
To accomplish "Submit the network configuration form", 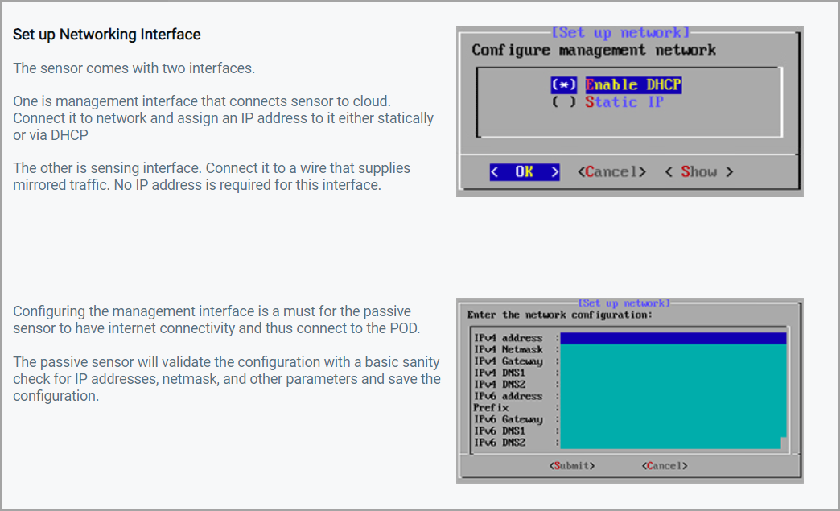I will (x=572, y=466).
